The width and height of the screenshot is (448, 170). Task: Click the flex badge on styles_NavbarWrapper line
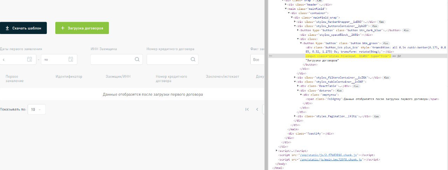click(x=381, y=22)
